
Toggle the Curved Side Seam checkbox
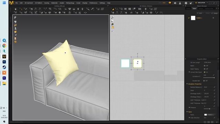(x=205, y=72)
